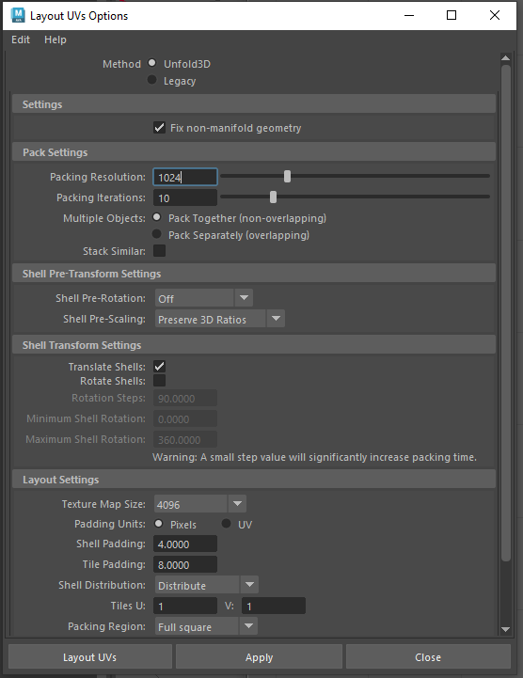This screenshot has height=678, width=523.
Task: Click the Maya app icon in title bar
Action: pyautogui.click(x=18, y=16)
